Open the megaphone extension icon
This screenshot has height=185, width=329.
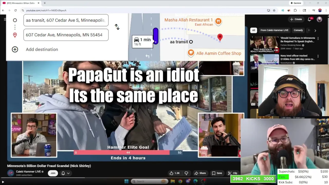point(289,10)
